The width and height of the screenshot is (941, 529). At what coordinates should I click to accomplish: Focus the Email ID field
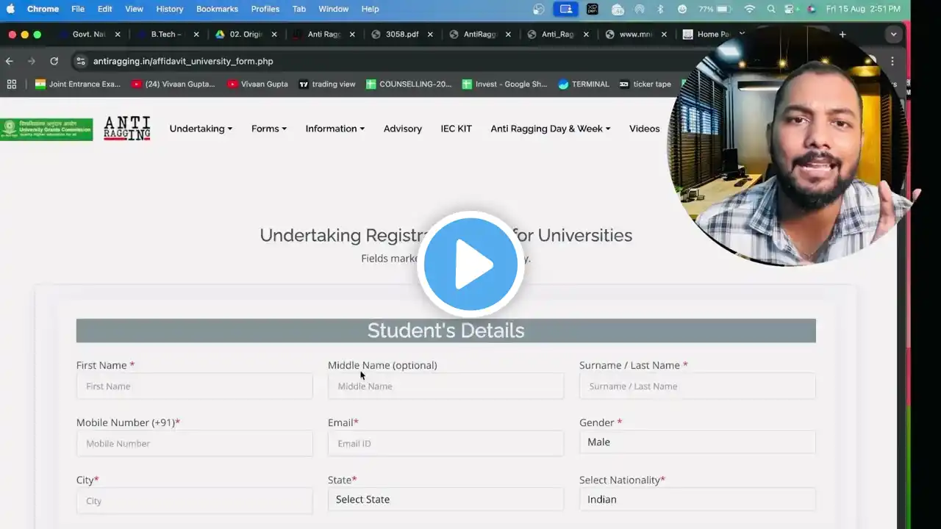pyautogui.click(x=446, y=443)
